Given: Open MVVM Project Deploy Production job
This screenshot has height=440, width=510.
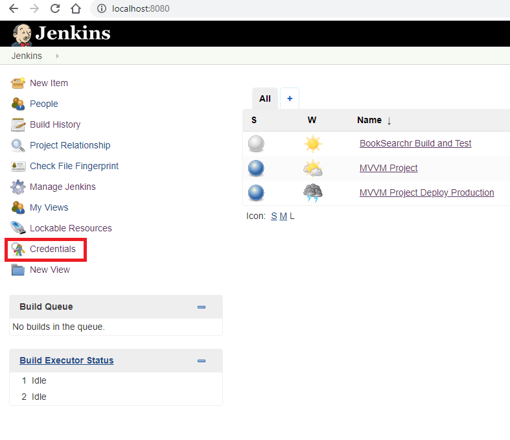Looking at the screenshot, I should pos(427,193).
